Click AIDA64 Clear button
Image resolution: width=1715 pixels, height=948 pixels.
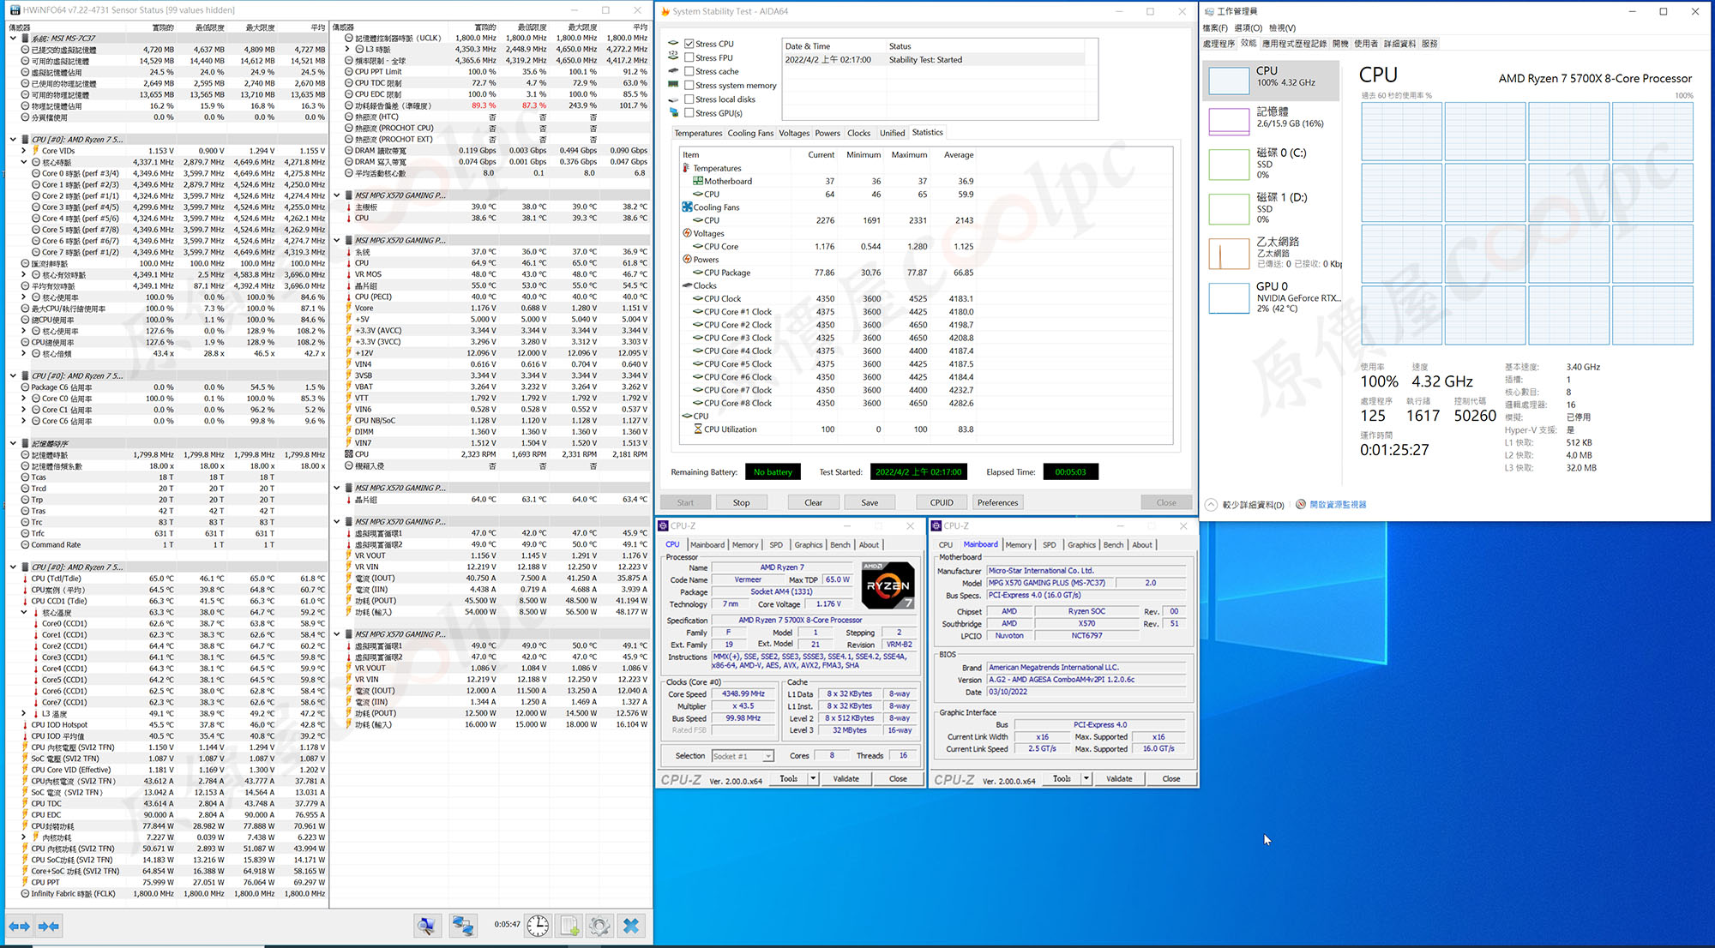click(813, 502)
